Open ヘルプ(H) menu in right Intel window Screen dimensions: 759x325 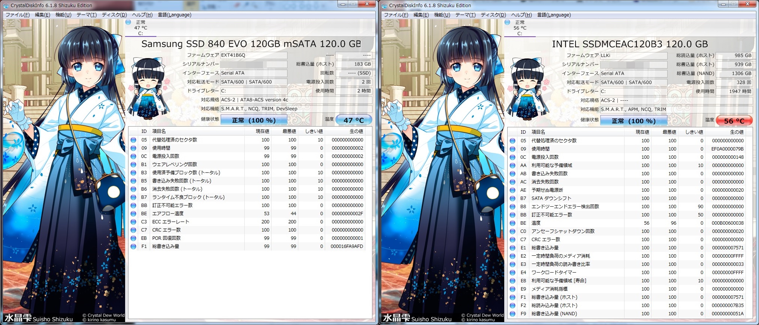point(521,15)
